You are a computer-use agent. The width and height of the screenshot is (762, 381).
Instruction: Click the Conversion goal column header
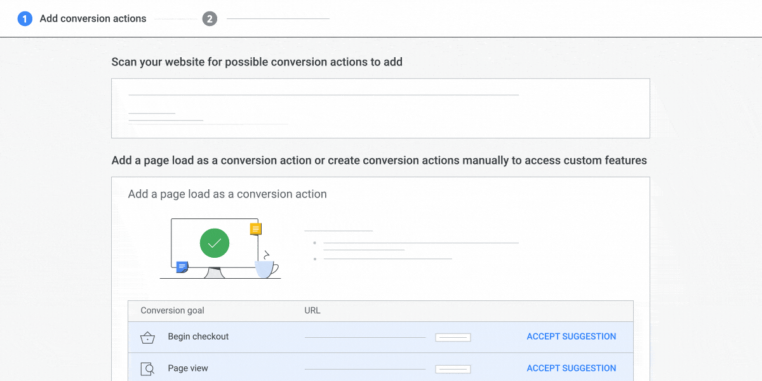click(x=172, y=311)
